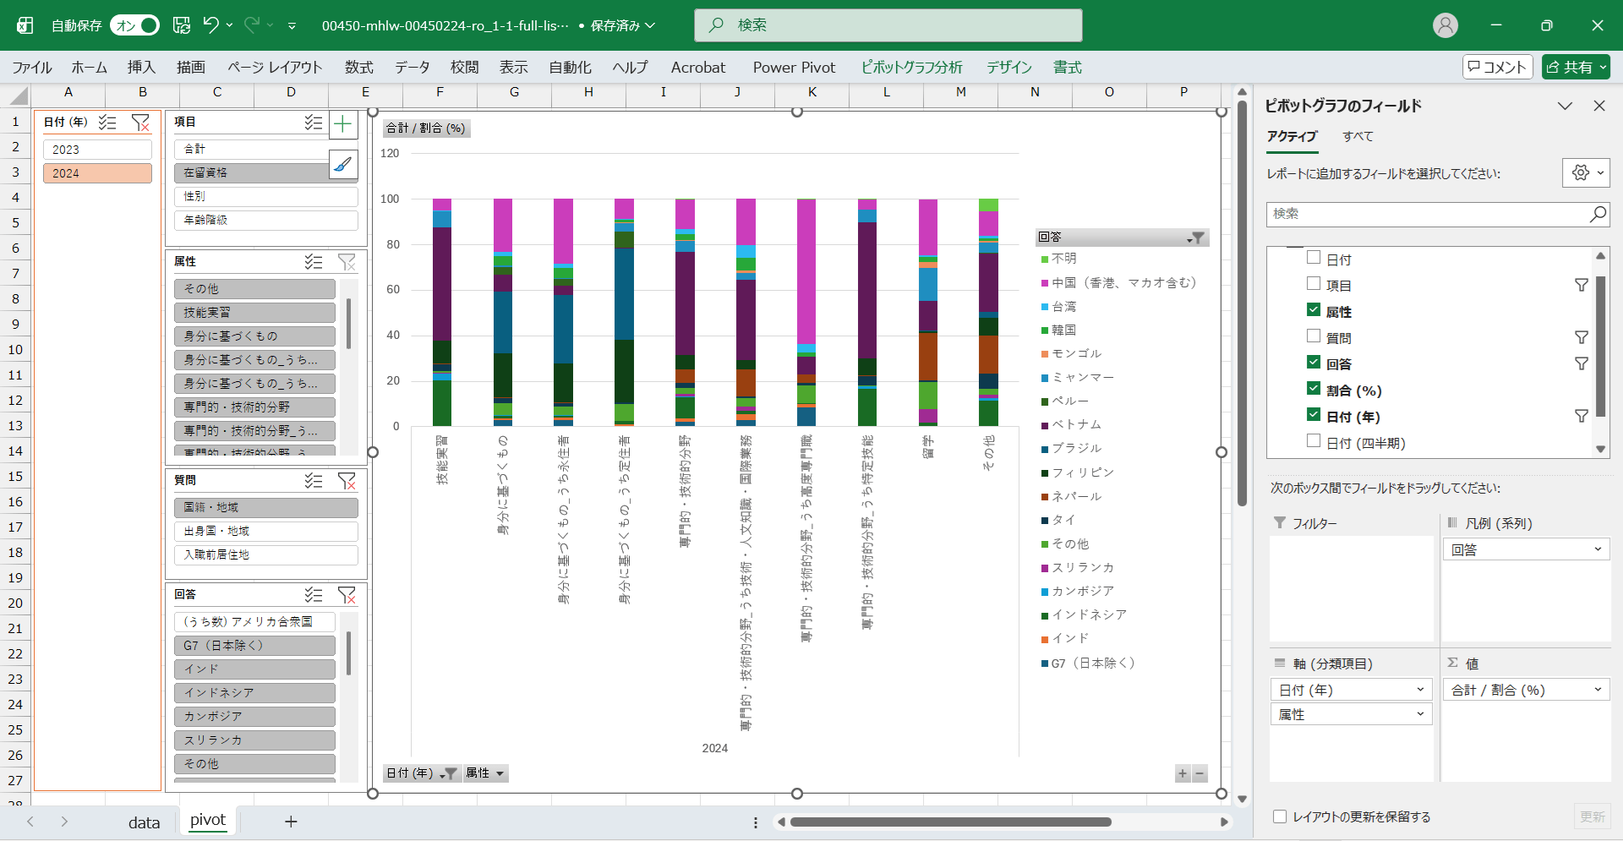The width and height of the screenshot is (1623, 841).
Task: Click the field search box
Action: pos(1429,215)
